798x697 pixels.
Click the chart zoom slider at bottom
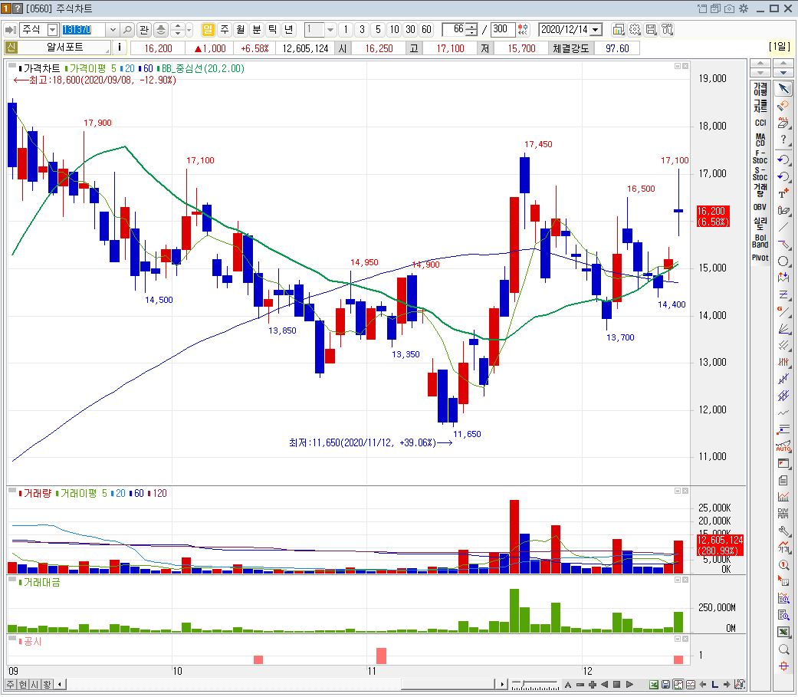click(535, 684)
